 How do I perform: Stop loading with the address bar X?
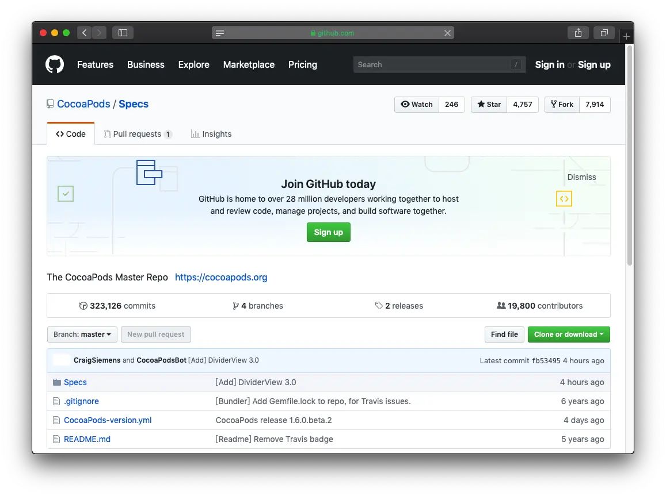tap(447, 33)
